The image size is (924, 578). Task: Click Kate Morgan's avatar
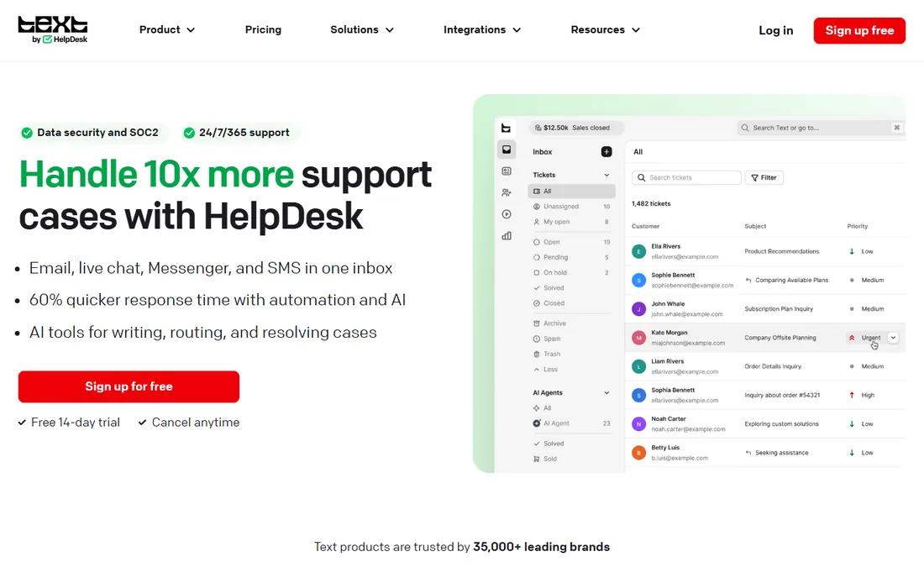[638, 338]
